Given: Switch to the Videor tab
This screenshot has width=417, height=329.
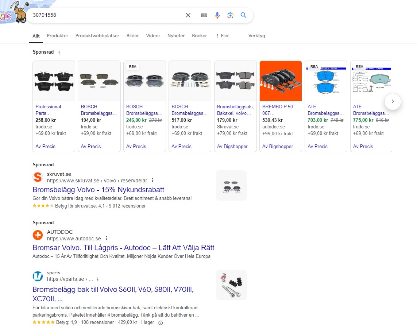Looking at the screenshot, I should (x=153, y=36).
